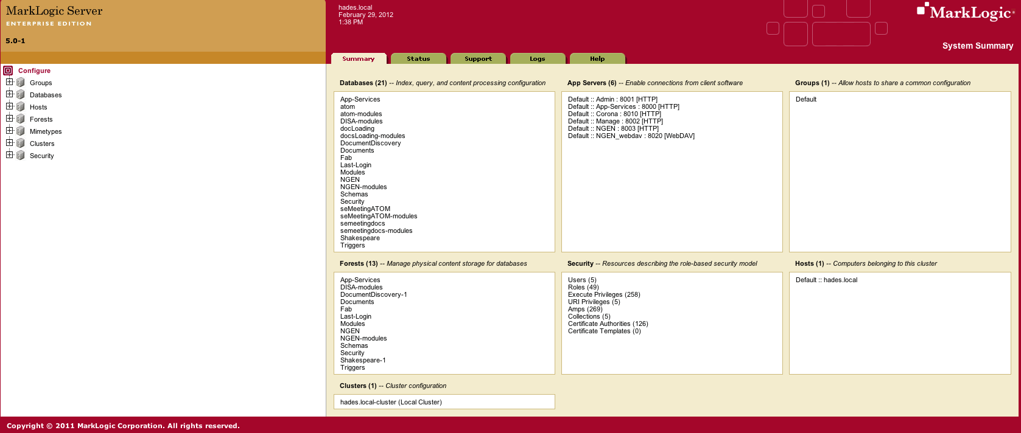The image size is (1021, 433).
Task: Open the Shakespeare-1 forest
Action: [x=363, y=360]
